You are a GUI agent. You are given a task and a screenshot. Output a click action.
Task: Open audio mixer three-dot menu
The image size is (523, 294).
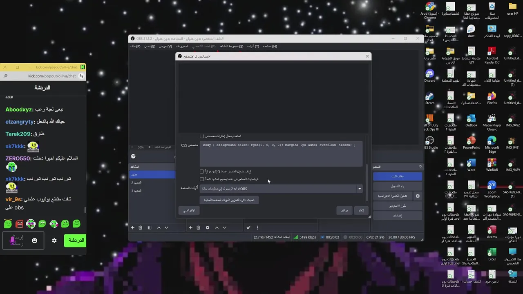[257, 227]
